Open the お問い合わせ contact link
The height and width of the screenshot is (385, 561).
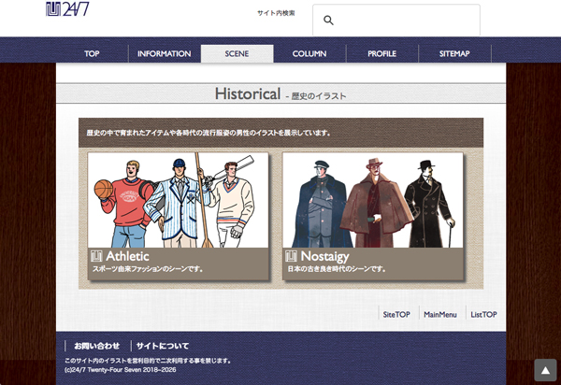[96, 346]
